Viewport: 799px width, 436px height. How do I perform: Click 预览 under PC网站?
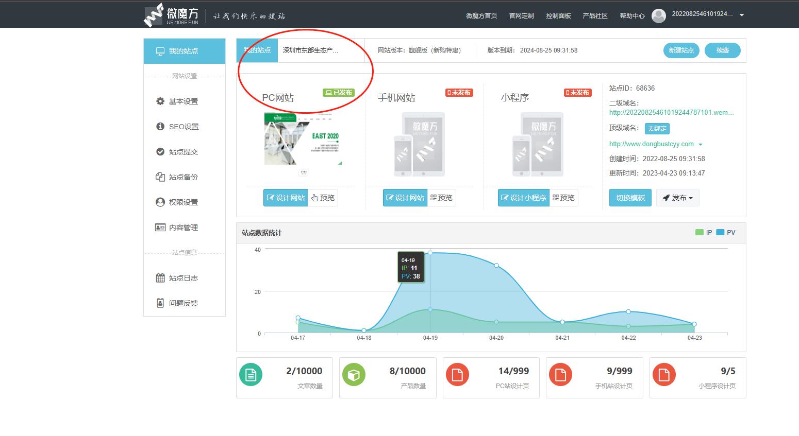[323, 198]
